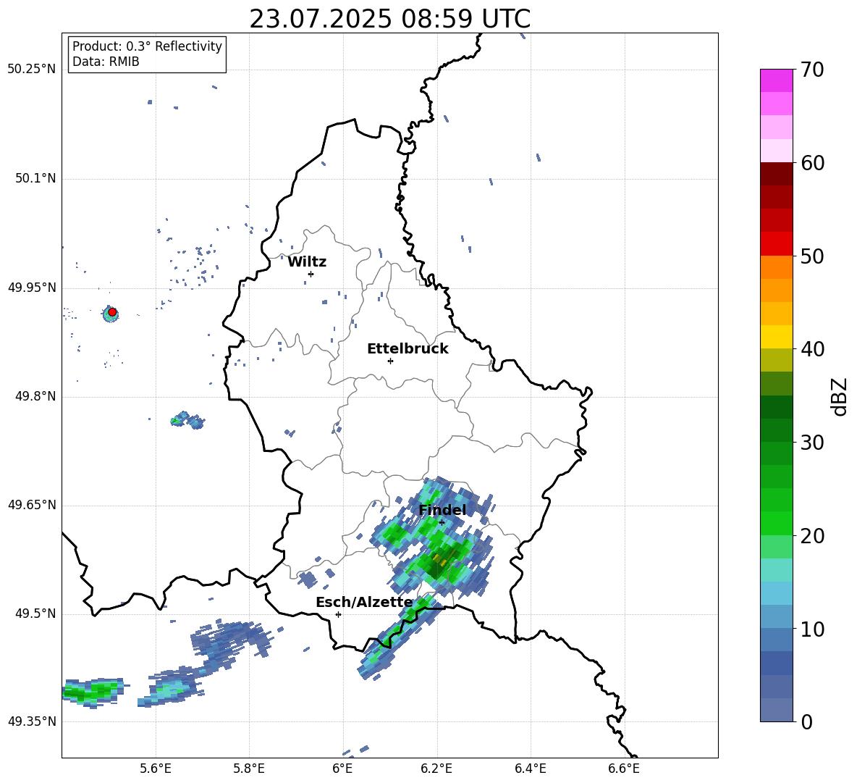Screen dimensions: 857x783
Task: Click the Findel city label
Action: tap(442, 510)
